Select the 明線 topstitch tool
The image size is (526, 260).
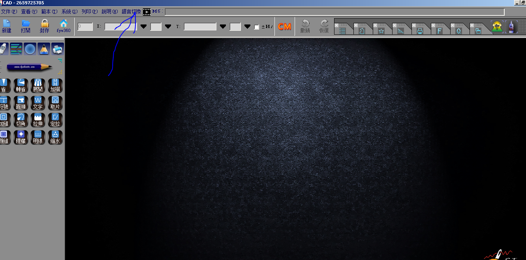pos(38,137)
